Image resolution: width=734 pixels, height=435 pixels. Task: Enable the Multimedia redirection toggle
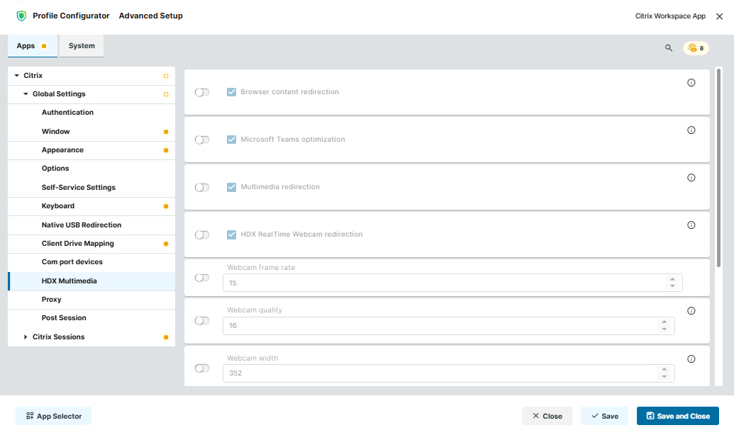tap(201, 188)
